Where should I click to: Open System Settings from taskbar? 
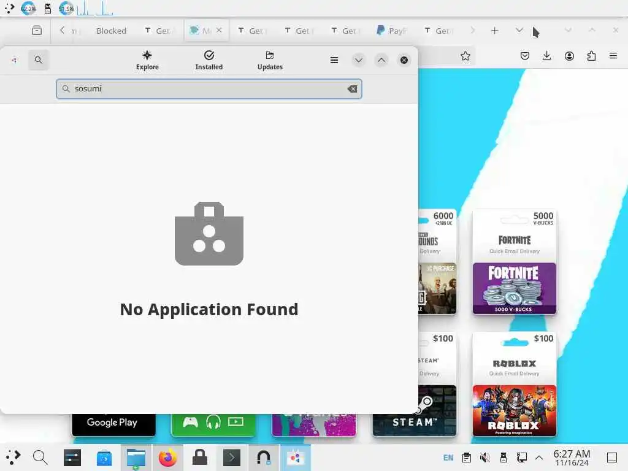point(72,458)
